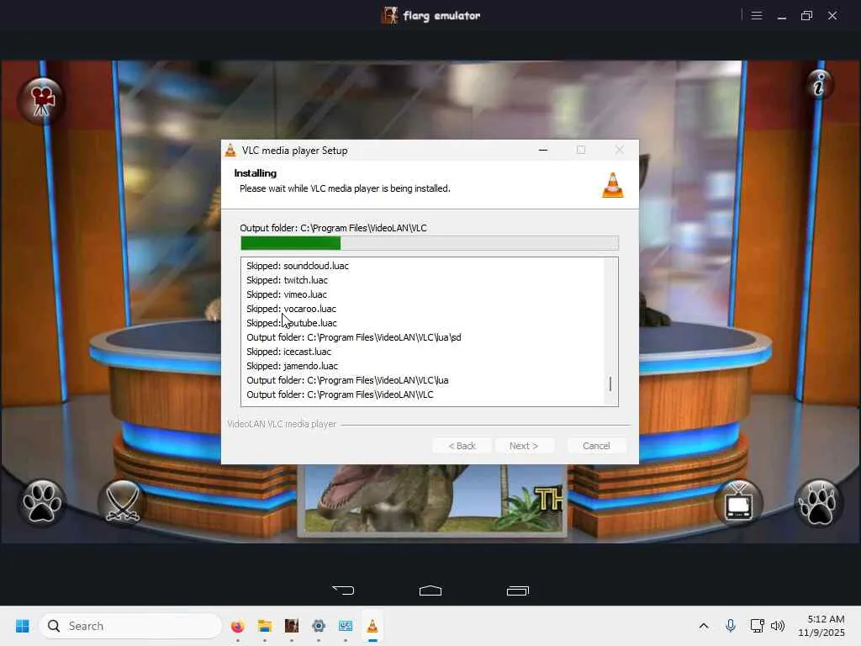861x646 pixels.
Task: Tap the right paw print icon
Action: coord(819,503)
